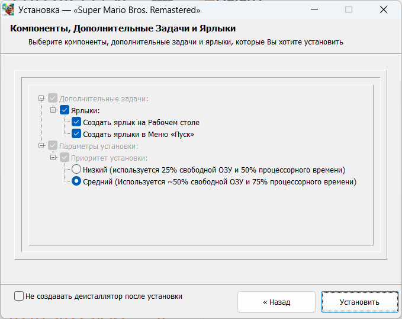The image size is (402, 319).
Task: Uncheck «Создать ярлыки в Меню «Пуск»»
Action: (76, 134)
